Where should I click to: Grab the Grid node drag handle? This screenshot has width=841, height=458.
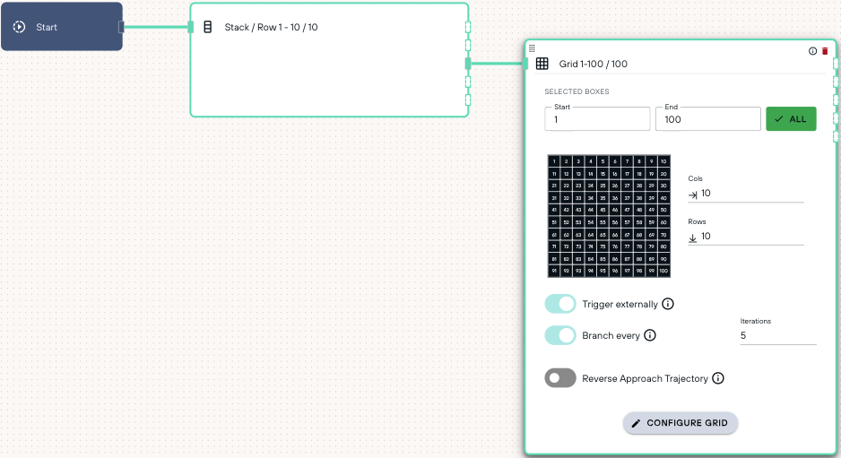tap(532, 48)
